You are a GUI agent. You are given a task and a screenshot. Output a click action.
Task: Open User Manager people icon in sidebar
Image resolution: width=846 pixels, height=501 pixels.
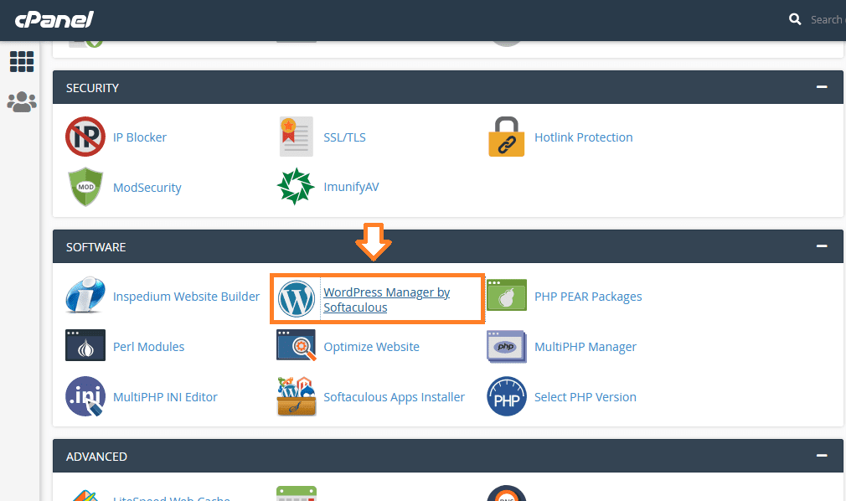pos(22,101)
